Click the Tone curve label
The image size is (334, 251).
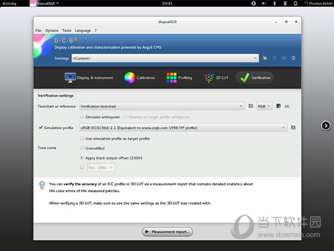47,148
